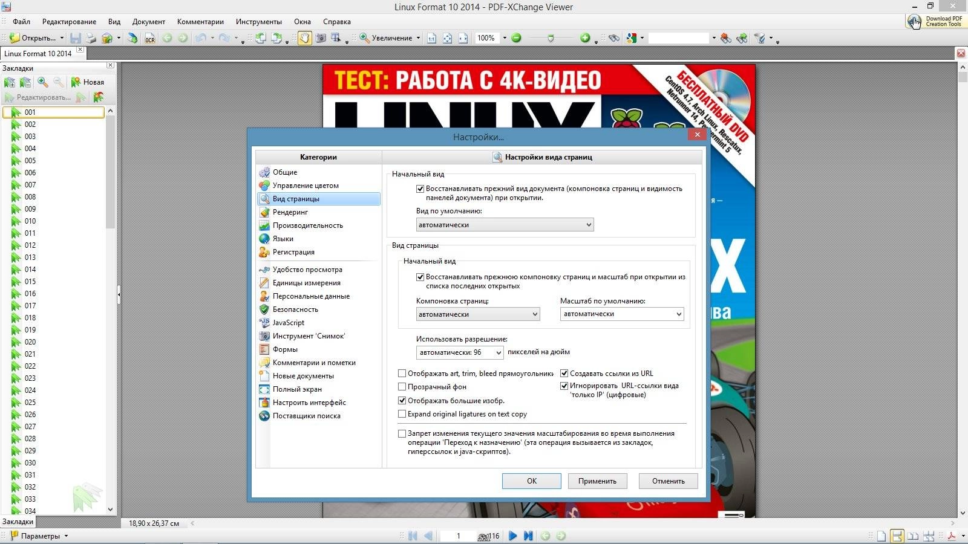Open resolution dropdown автоматически: 96
This screenshot has width=968, height=544.
[460, 352]
